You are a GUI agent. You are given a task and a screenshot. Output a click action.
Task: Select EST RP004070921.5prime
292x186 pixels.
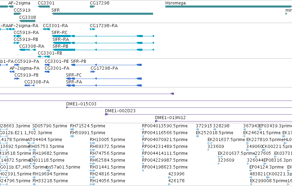[x=165, y=140]
